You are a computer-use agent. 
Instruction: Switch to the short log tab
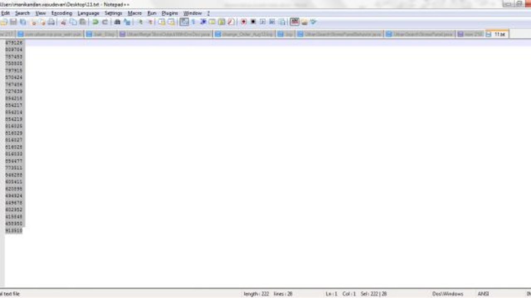pyautogui.click(x=286, y=34)
